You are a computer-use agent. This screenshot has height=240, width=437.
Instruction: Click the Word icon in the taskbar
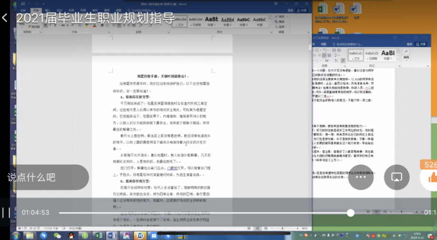tap(112, 235)
